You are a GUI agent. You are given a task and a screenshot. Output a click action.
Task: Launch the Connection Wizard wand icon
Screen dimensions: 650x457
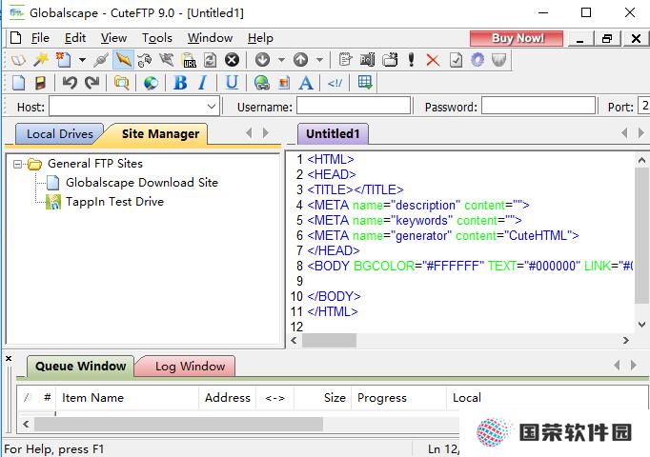click(x=41, y=60)
